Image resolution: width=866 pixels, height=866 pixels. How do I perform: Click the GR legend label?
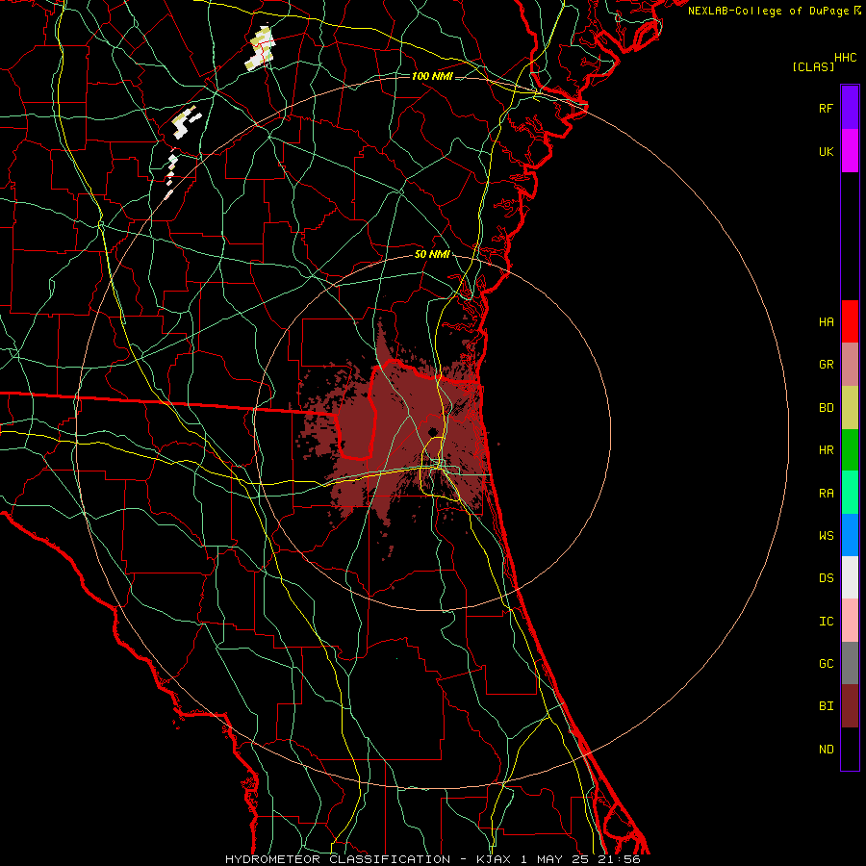pos(826,365)
